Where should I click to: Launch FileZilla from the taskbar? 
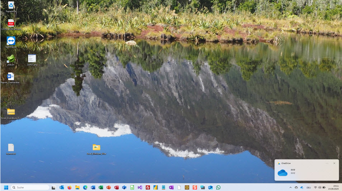point(147,187)
